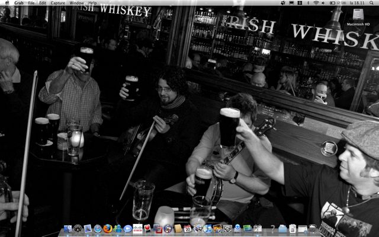
Task: Open the Apple menu
Action: pos(7,3)
